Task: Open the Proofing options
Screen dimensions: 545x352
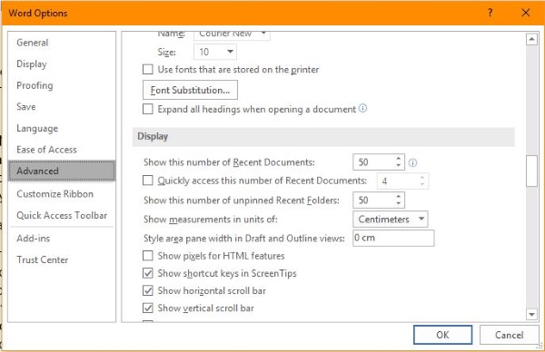Action: point(62,86)
